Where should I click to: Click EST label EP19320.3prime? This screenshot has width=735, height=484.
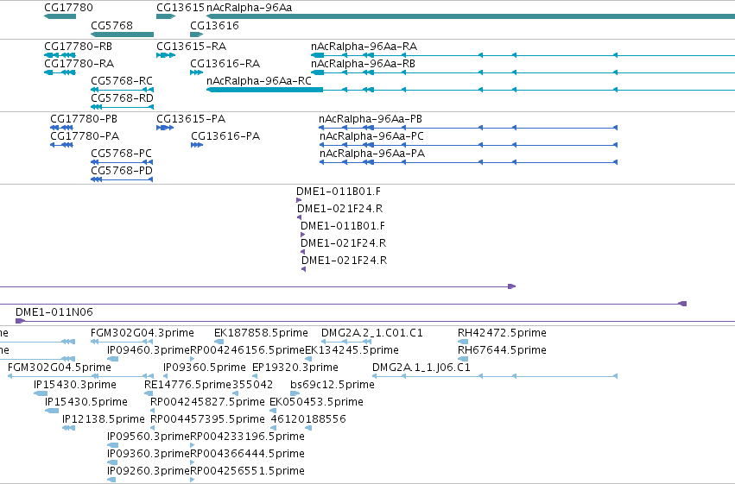click(x=295, y=368)
